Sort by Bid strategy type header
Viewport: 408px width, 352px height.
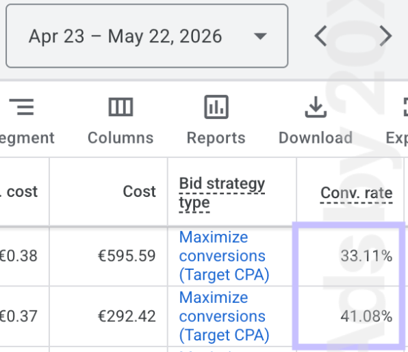222,193
